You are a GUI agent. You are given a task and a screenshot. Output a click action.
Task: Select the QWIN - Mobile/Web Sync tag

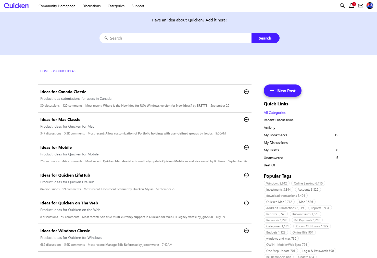point(286,245)
